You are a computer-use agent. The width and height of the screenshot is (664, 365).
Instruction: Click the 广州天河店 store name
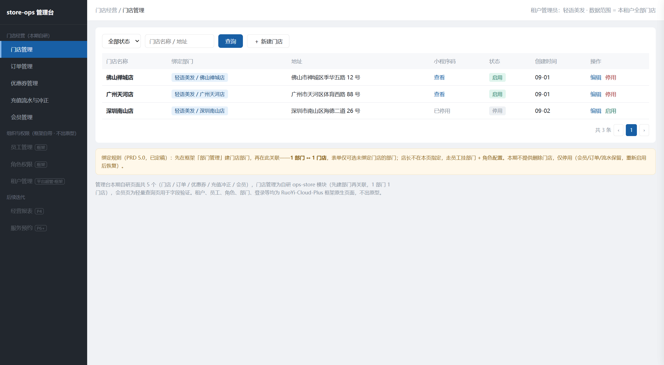click(120, 94)
